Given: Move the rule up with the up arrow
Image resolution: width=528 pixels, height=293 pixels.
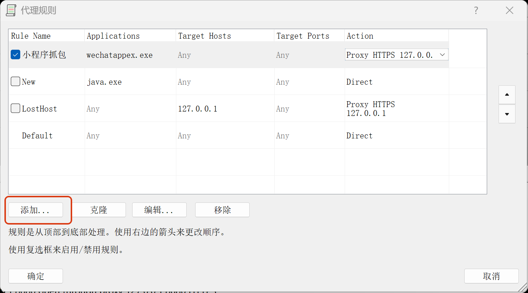Looking at the screenshot, I should click(x=507, y=95).
